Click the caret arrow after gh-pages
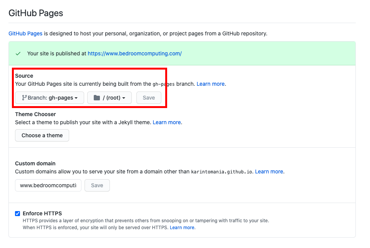The image size is (370, 248). 76,98
